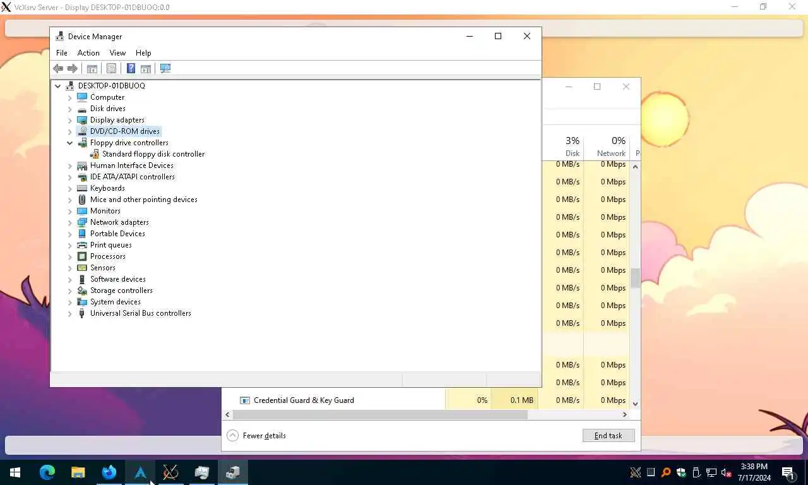Open the Action menu

(x=88, y=53)
